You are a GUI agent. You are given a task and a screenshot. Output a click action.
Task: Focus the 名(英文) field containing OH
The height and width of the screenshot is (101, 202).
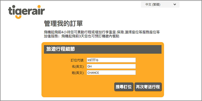111,66
